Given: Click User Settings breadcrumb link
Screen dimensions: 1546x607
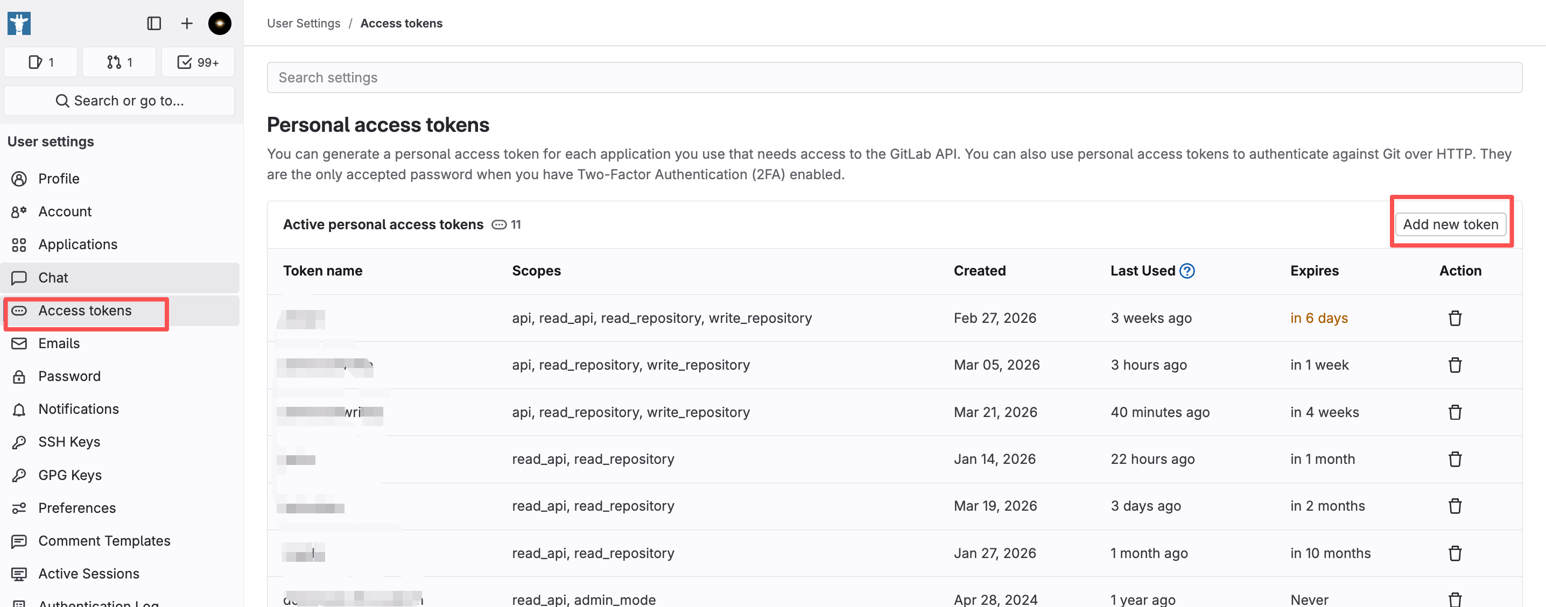Looking at the screenshot, I should click(x=303, y=23).
